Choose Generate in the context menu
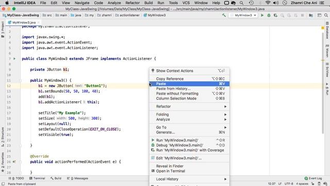The width and height of the screenshot is (330, 186). pyautogui.click(x=189, y=132)
